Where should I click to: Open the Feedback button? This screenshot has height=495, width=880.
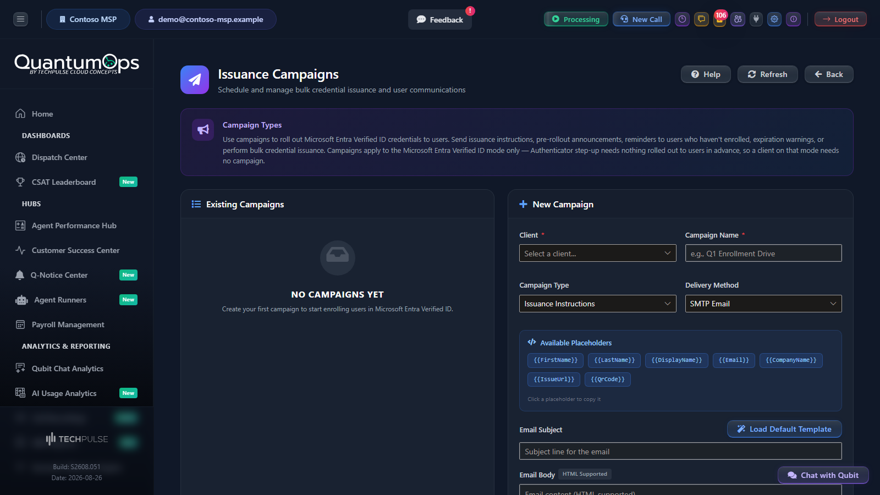pyautogui.click(x=440, y=20)
